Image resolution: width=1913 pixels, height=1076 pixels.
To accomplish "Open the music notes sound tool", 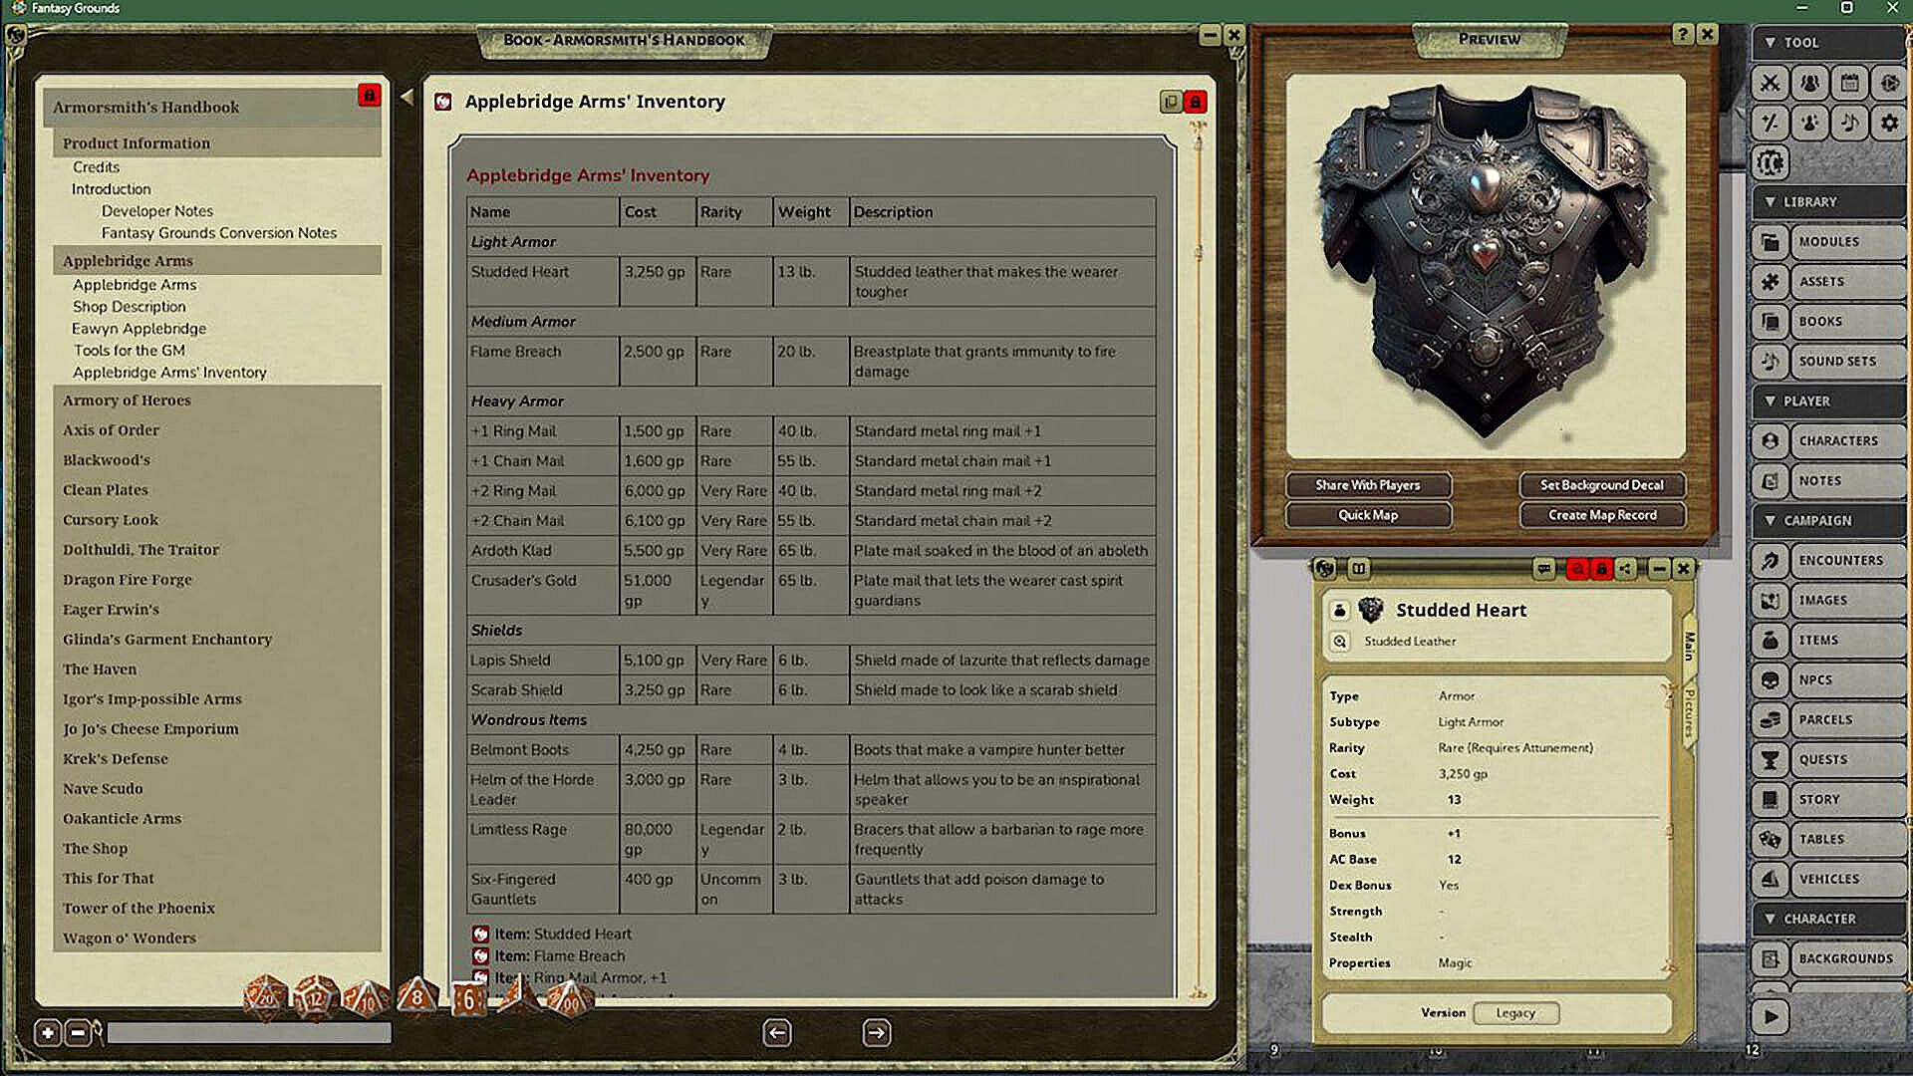I will click(1850, 123).
